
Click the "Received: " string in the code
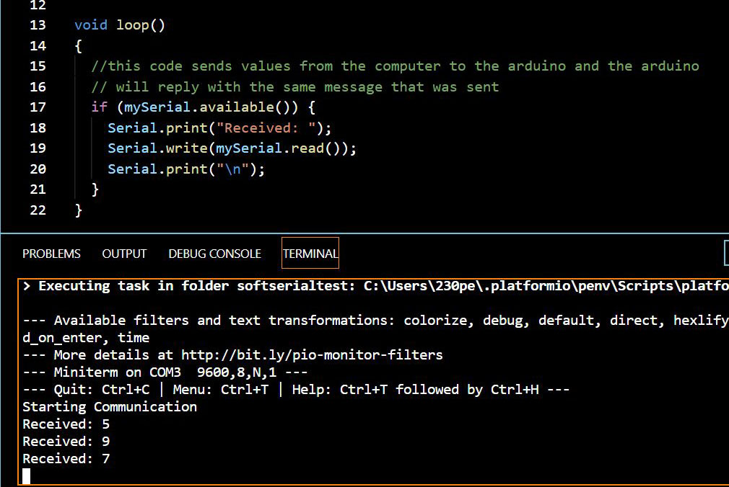[x=265, y=128]
